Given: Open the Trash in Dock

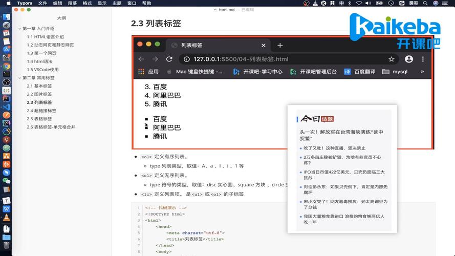Looking at the screenshot, I should tap(6, 245).
